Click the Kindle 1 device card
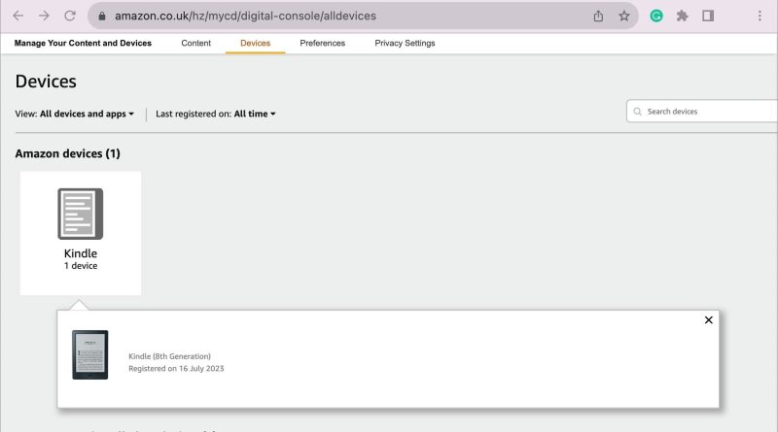This screenshot has width=778, height=432. (x=81, y=233)
